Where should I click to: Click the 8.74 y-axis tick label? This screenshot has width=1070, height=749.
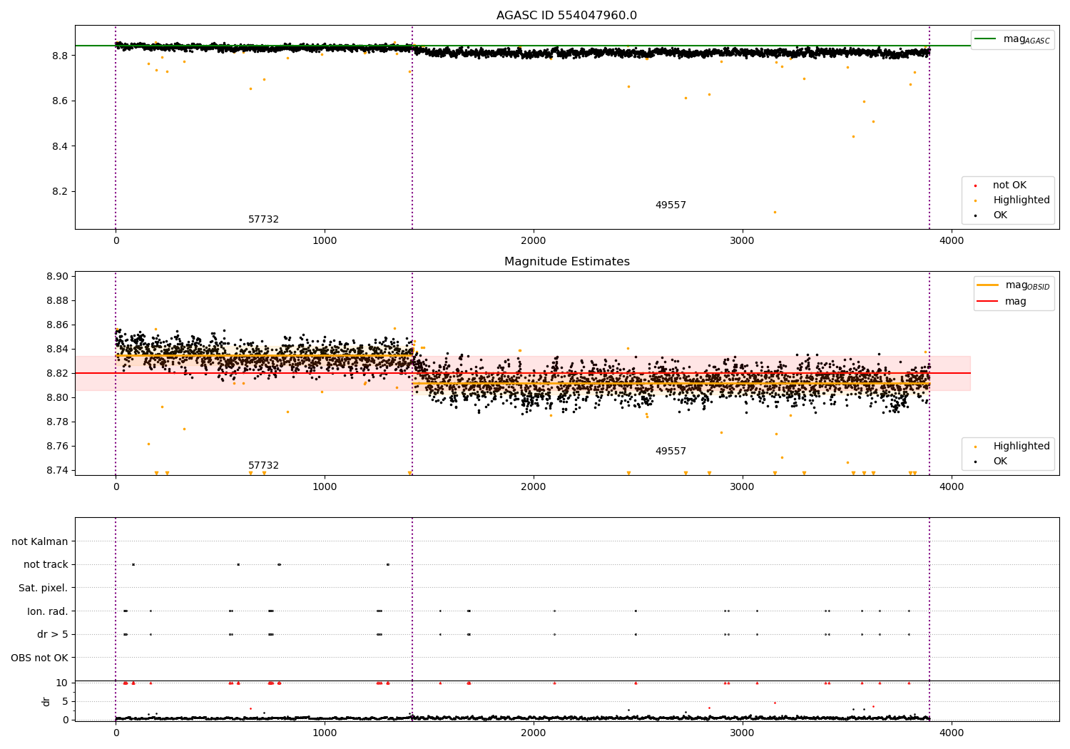(58, 470)
